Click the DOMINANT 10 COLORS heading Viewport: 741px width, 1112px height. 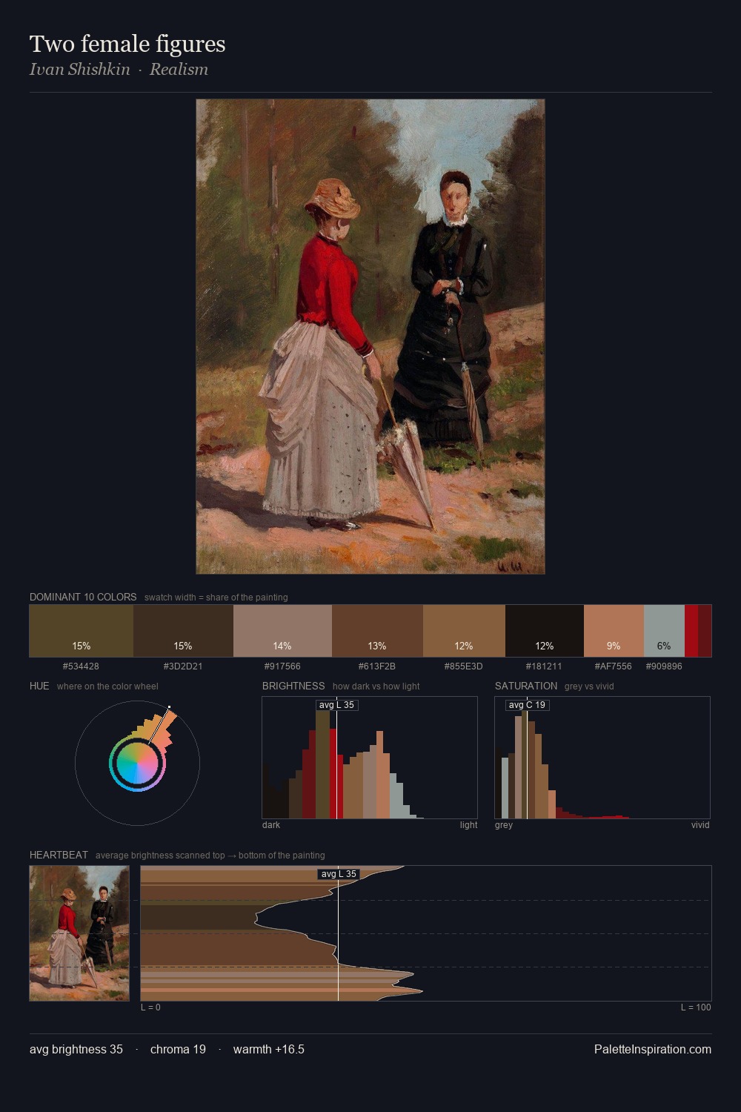[83, 597]
